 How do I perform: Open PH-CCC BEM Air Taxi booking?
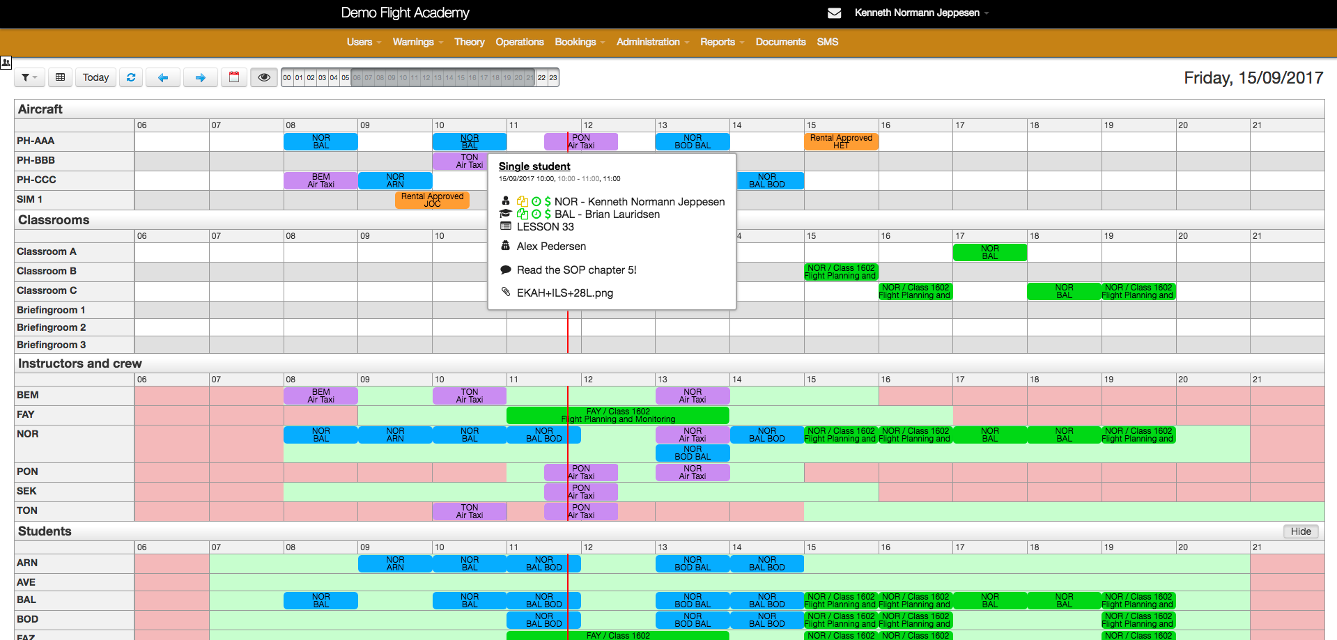point(321,181)
